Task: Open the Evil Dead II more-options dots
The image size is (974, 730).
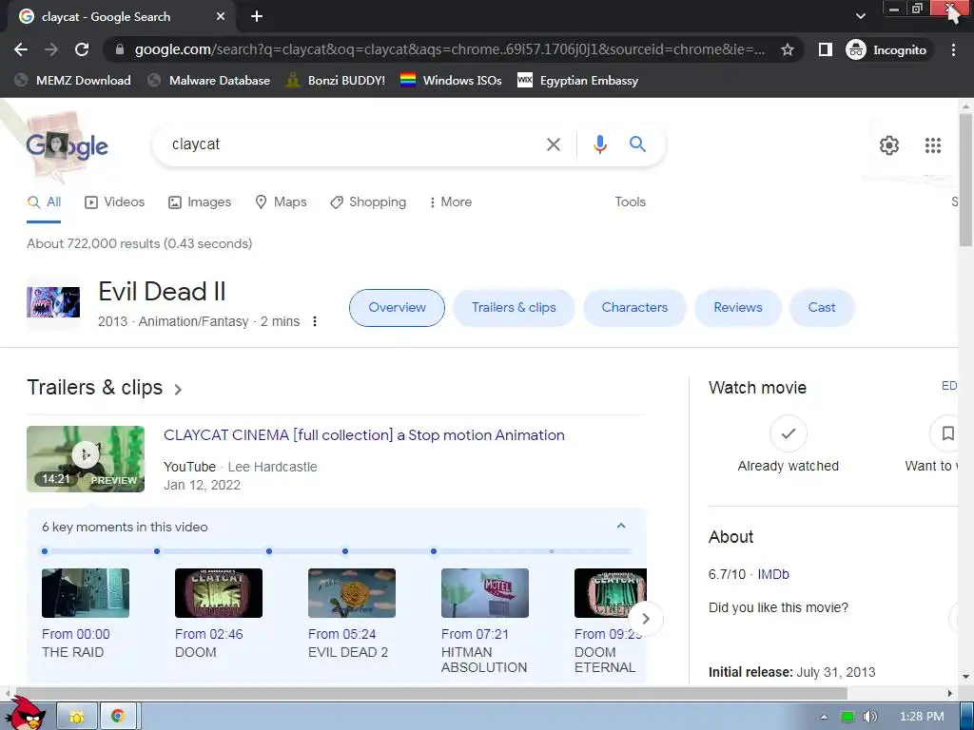Action: point(315,321)
